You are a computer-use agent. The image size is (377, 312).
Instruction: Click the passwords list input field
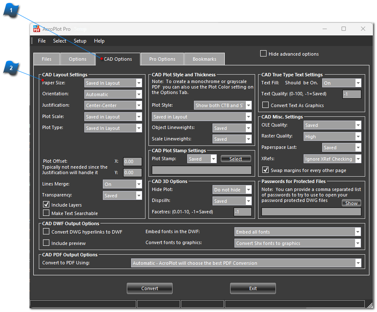[311, 212]
